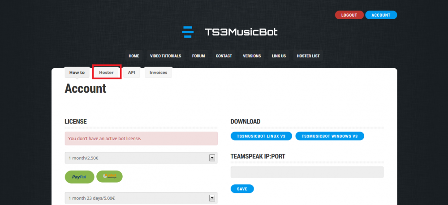The height and width of the screenshot is (205, 448).
Task: Open the ACCOUNT button in header
Action: point(381,15)
